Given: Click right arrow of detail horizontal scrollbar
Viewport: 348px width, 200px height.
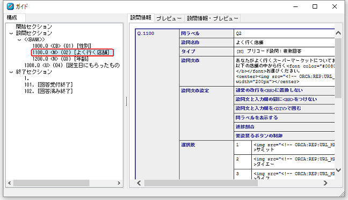Looking at the screenshot, I should pyautogui.click(x=325, y=183).
